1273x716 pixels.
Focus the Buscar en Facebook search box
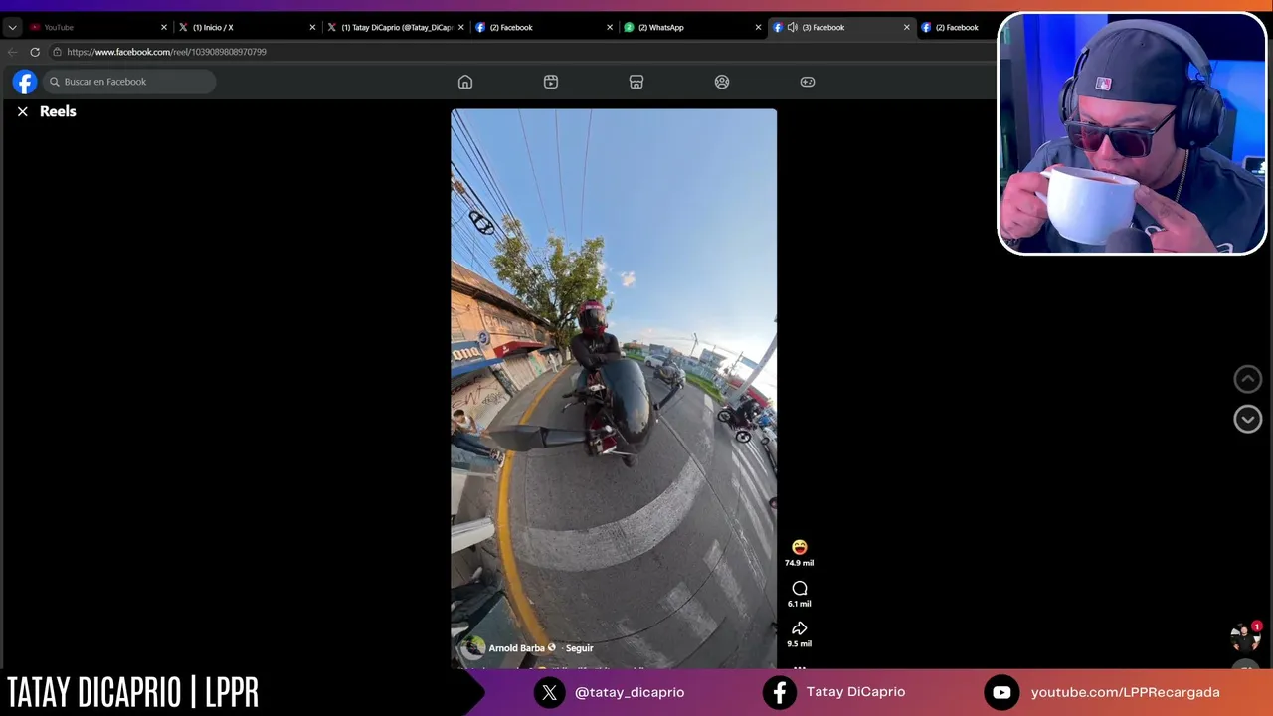tap(129, 82)
